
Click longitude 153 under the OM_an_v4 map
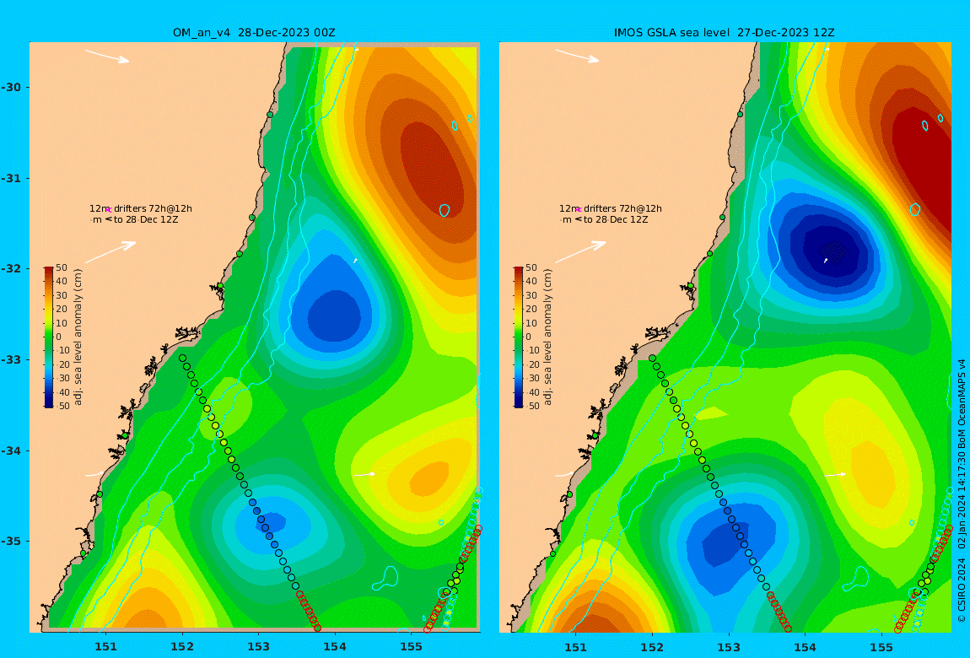click(259, 647)
